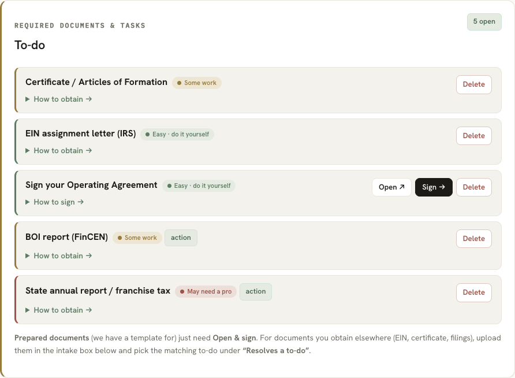Click the Sign your Operating Agreement title

tap(91, 185)
